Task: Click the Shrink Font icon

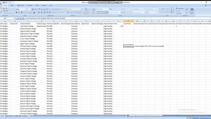Action: coord(35,9)
